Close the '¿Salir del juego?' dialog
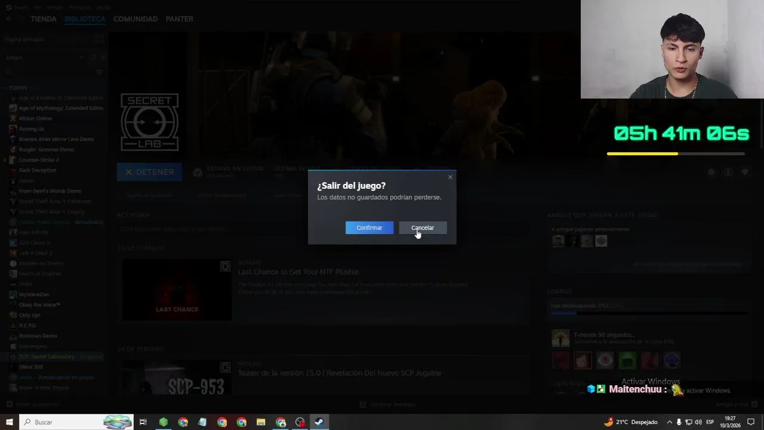This screenshot has width=764, height=430. point(450,177)
